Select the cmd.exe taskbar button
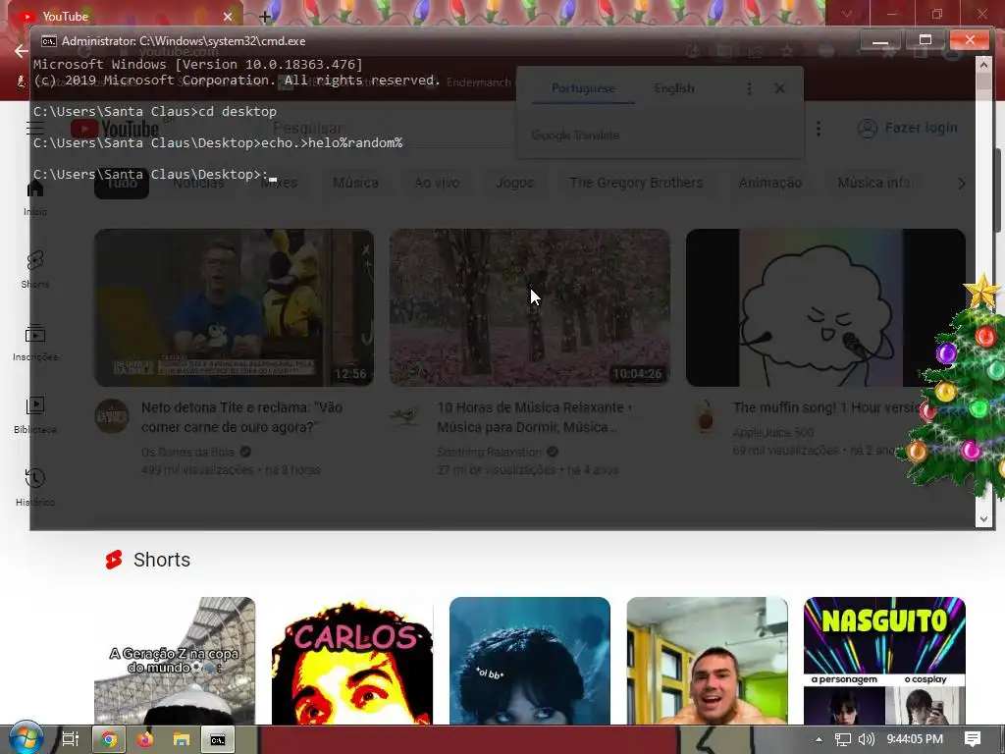Screen dimensions: 1005x754 pos(218,740)
